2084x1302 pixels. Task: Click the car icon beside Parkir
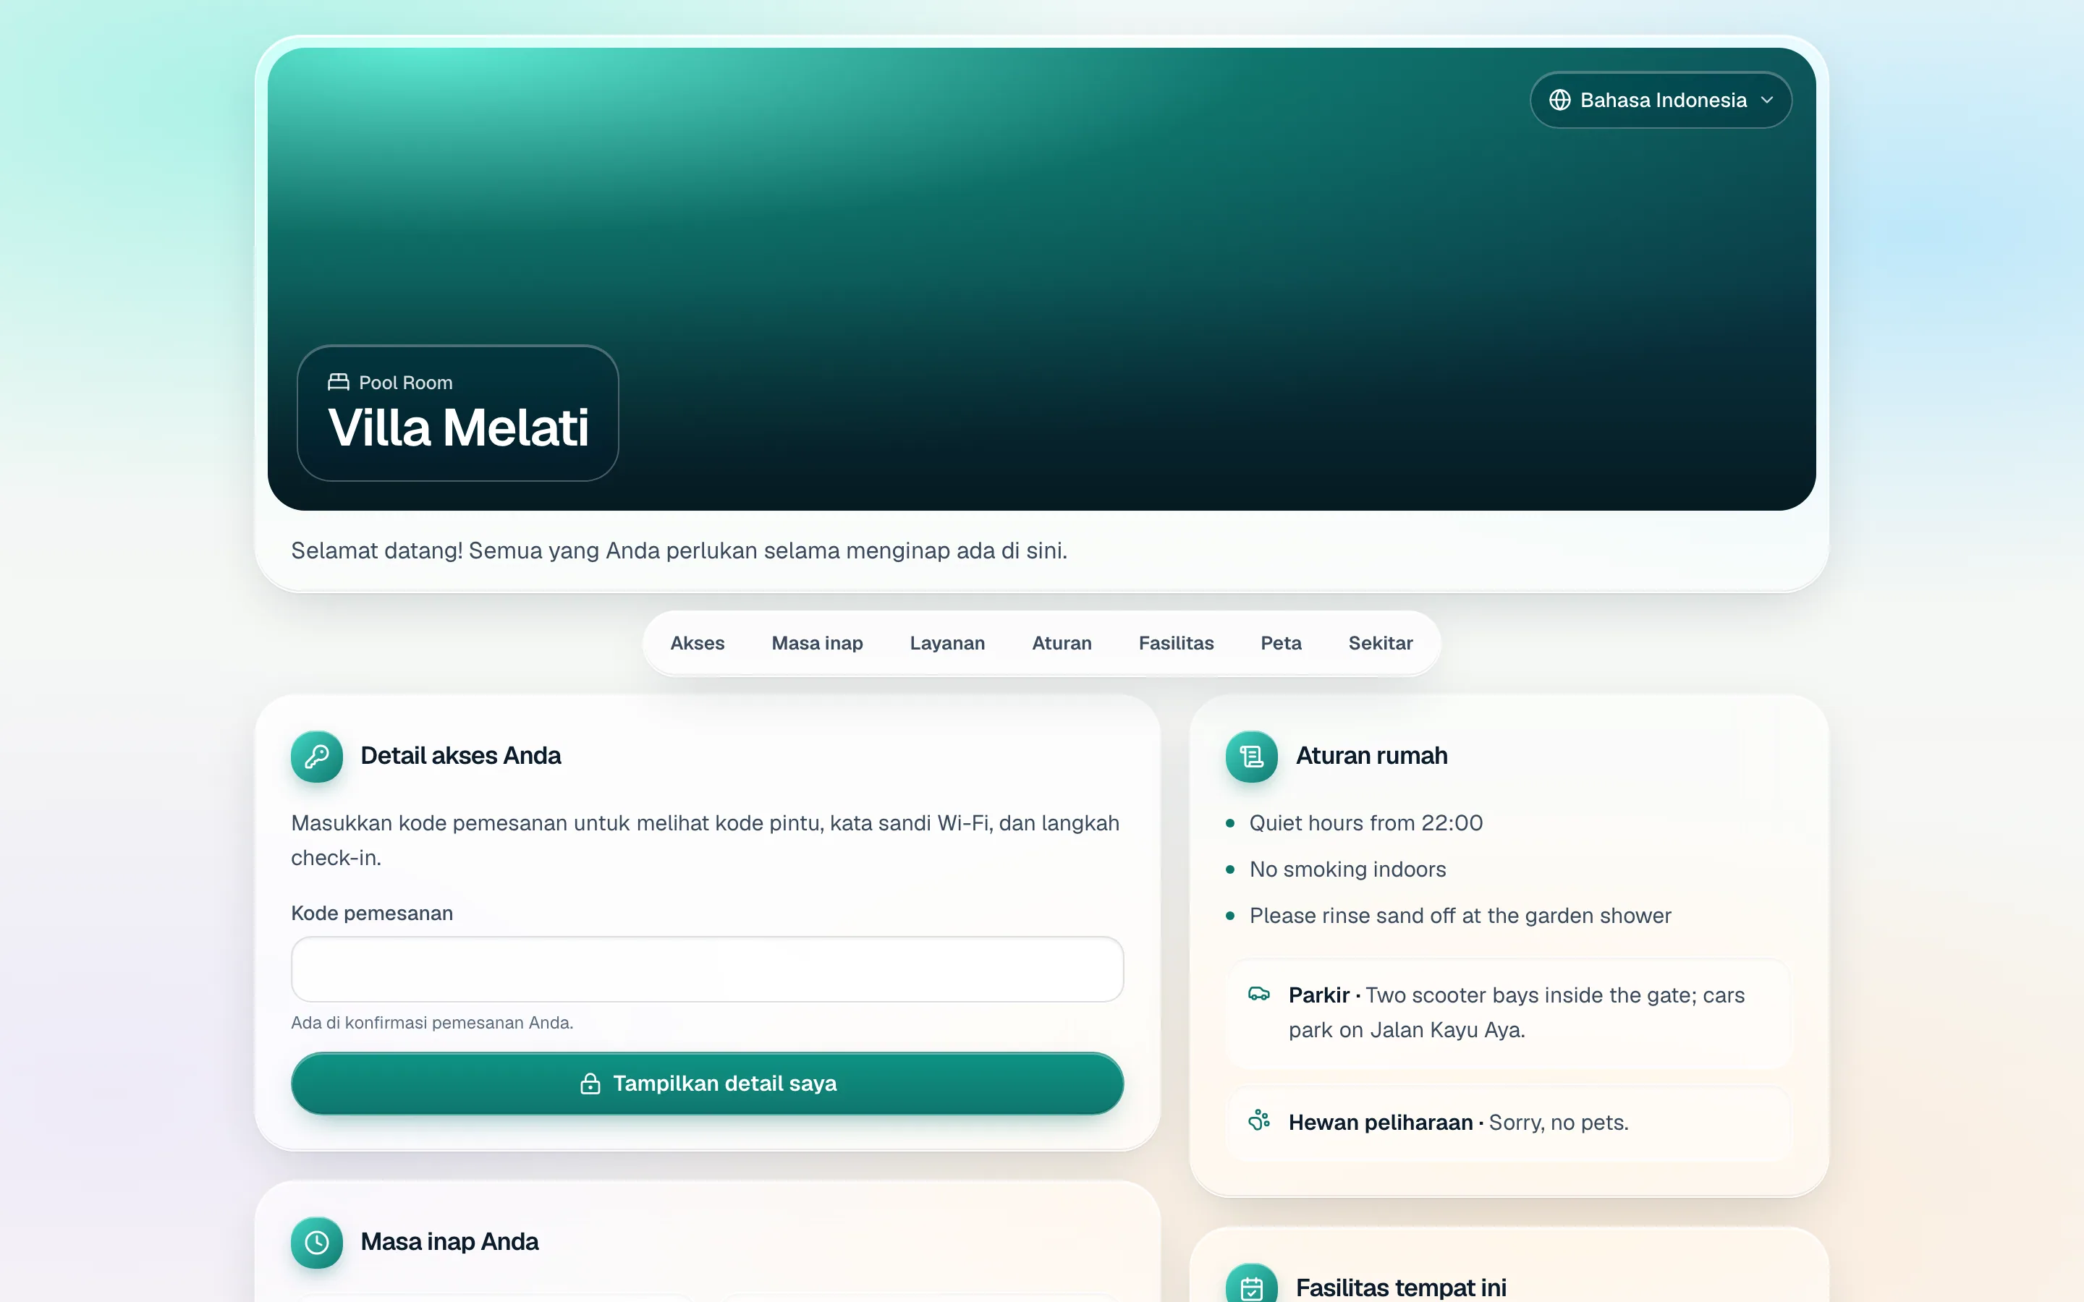[1259, 994]
